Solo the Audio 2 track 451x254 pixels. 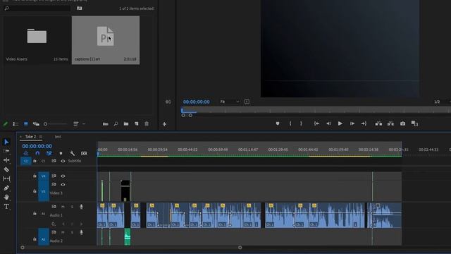[x=72, y=232]
